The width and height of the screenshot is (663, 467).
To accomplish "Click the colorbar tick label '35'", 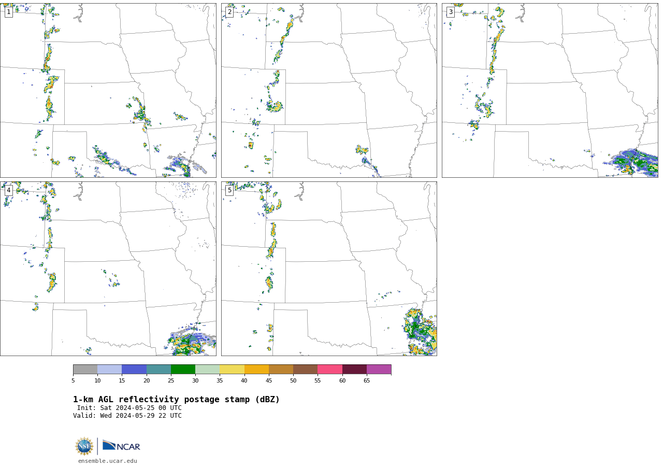I will 220,381.
